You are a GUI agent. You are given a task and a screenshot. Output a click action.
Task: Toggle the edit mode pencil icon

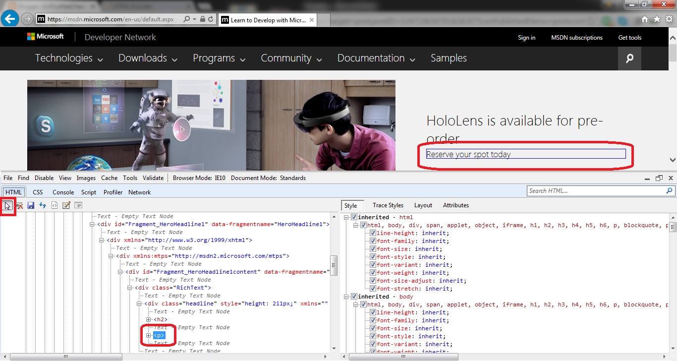click(66, 205)
